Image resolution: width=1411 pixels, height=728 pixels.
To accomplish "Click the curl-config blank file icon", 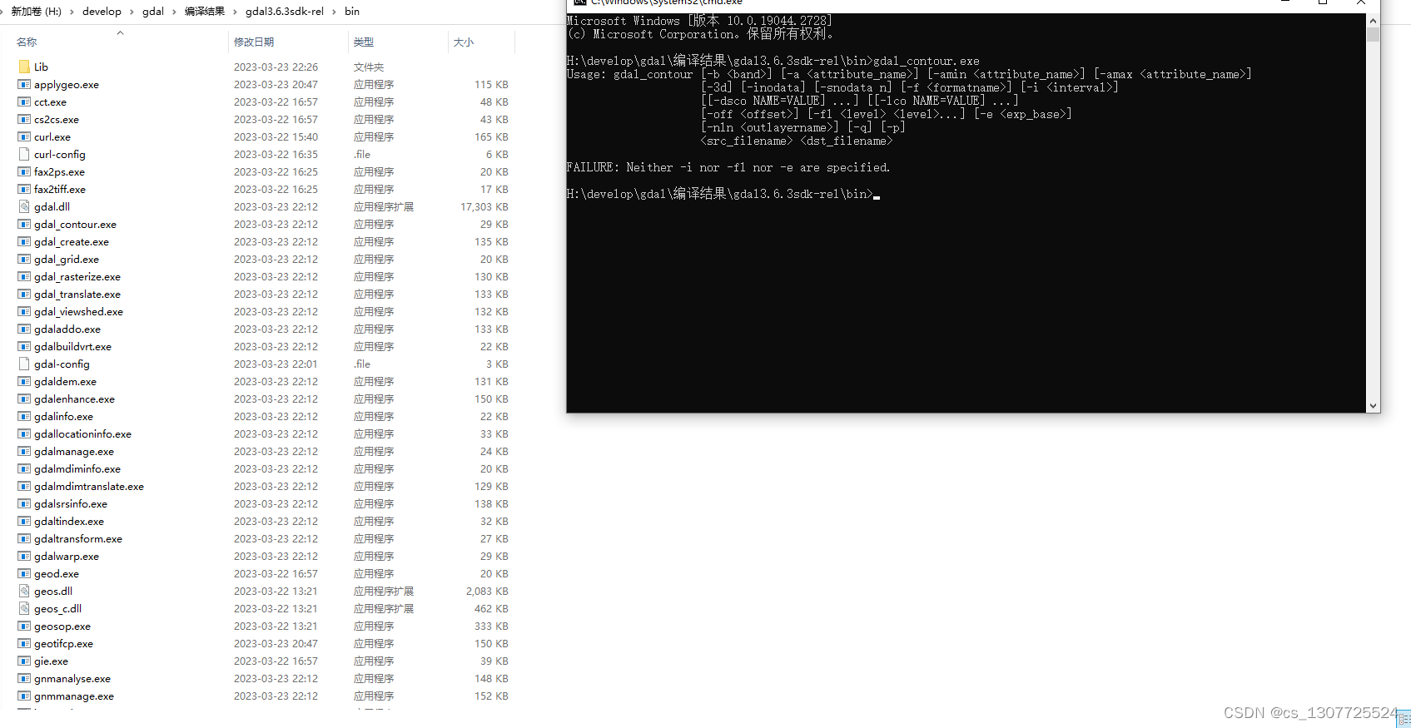I will [x=24, y=154].
